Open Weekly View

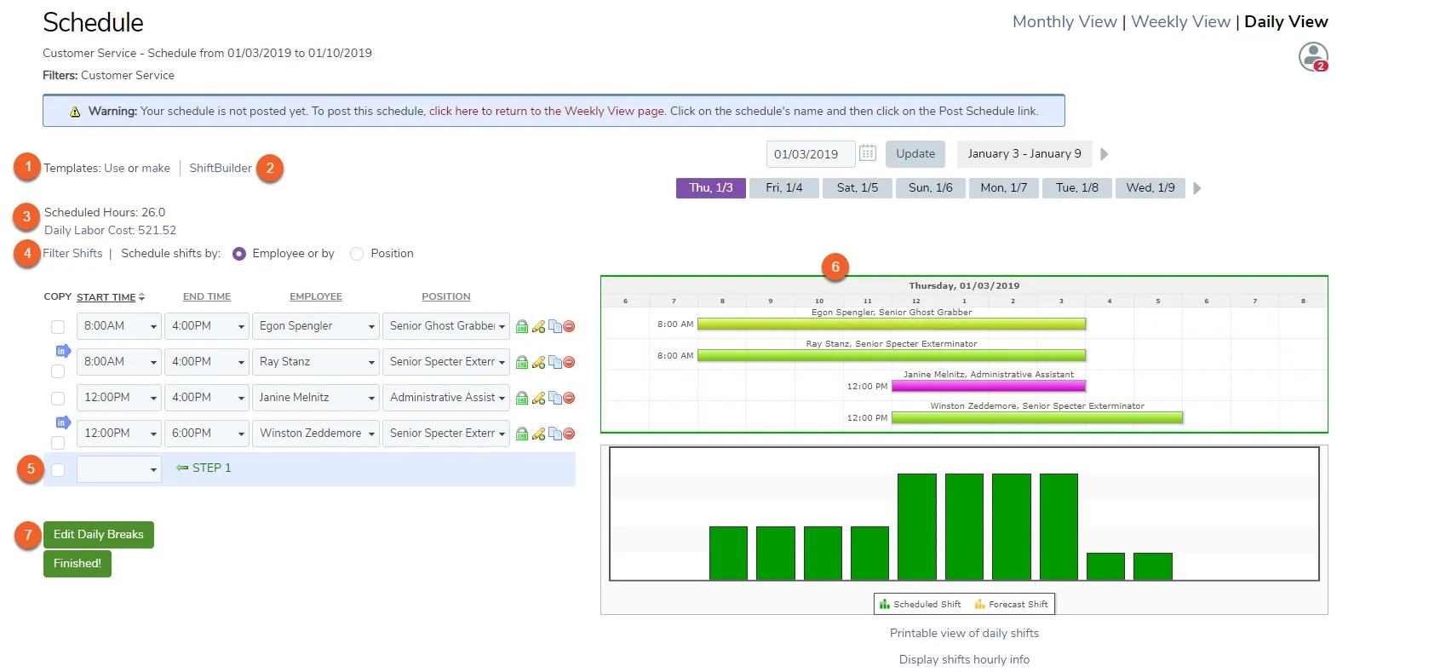point(1181,22)
